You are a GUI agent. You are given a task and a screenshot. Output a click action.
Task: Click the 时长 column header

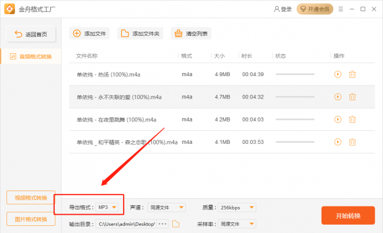point(247,56)
